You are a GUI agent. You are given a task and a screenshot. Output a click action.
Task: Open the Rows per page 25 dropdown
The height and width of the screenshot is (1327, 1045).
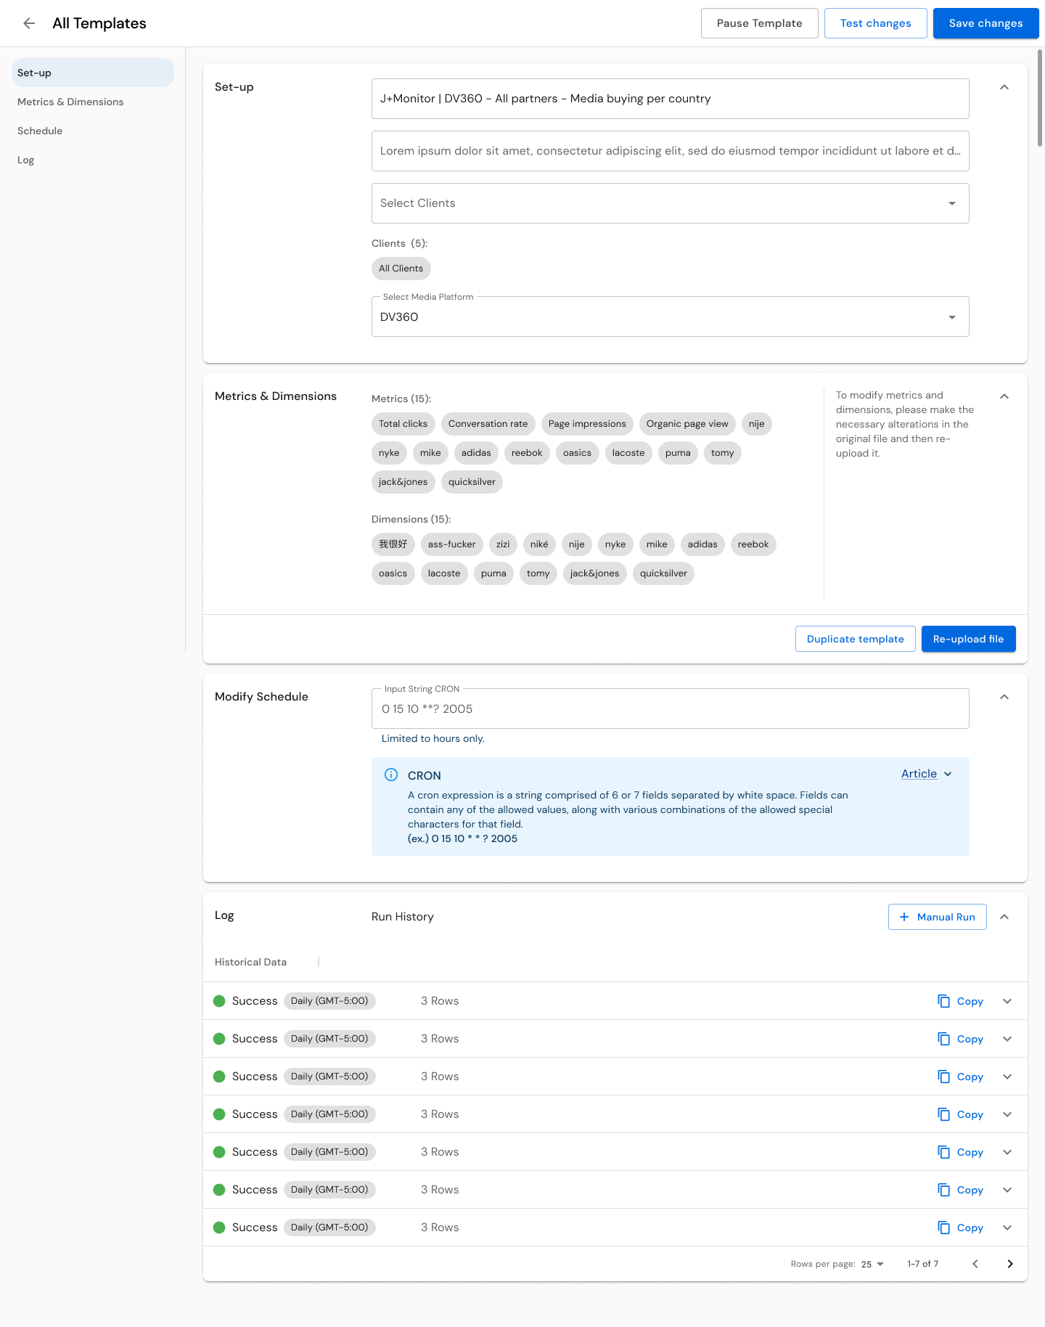tap(872, 1264)
